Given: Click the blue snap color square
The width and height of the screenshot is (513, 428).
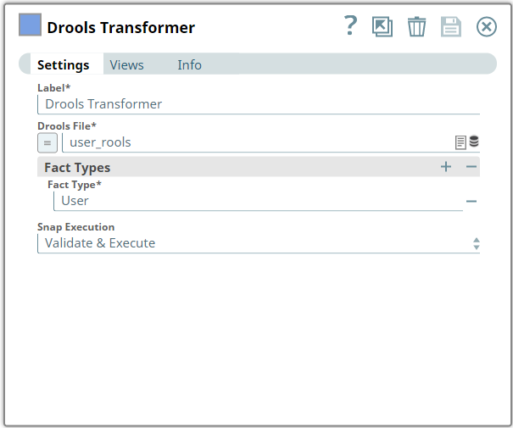Looking at the screenshot, I should coord(30,25).
